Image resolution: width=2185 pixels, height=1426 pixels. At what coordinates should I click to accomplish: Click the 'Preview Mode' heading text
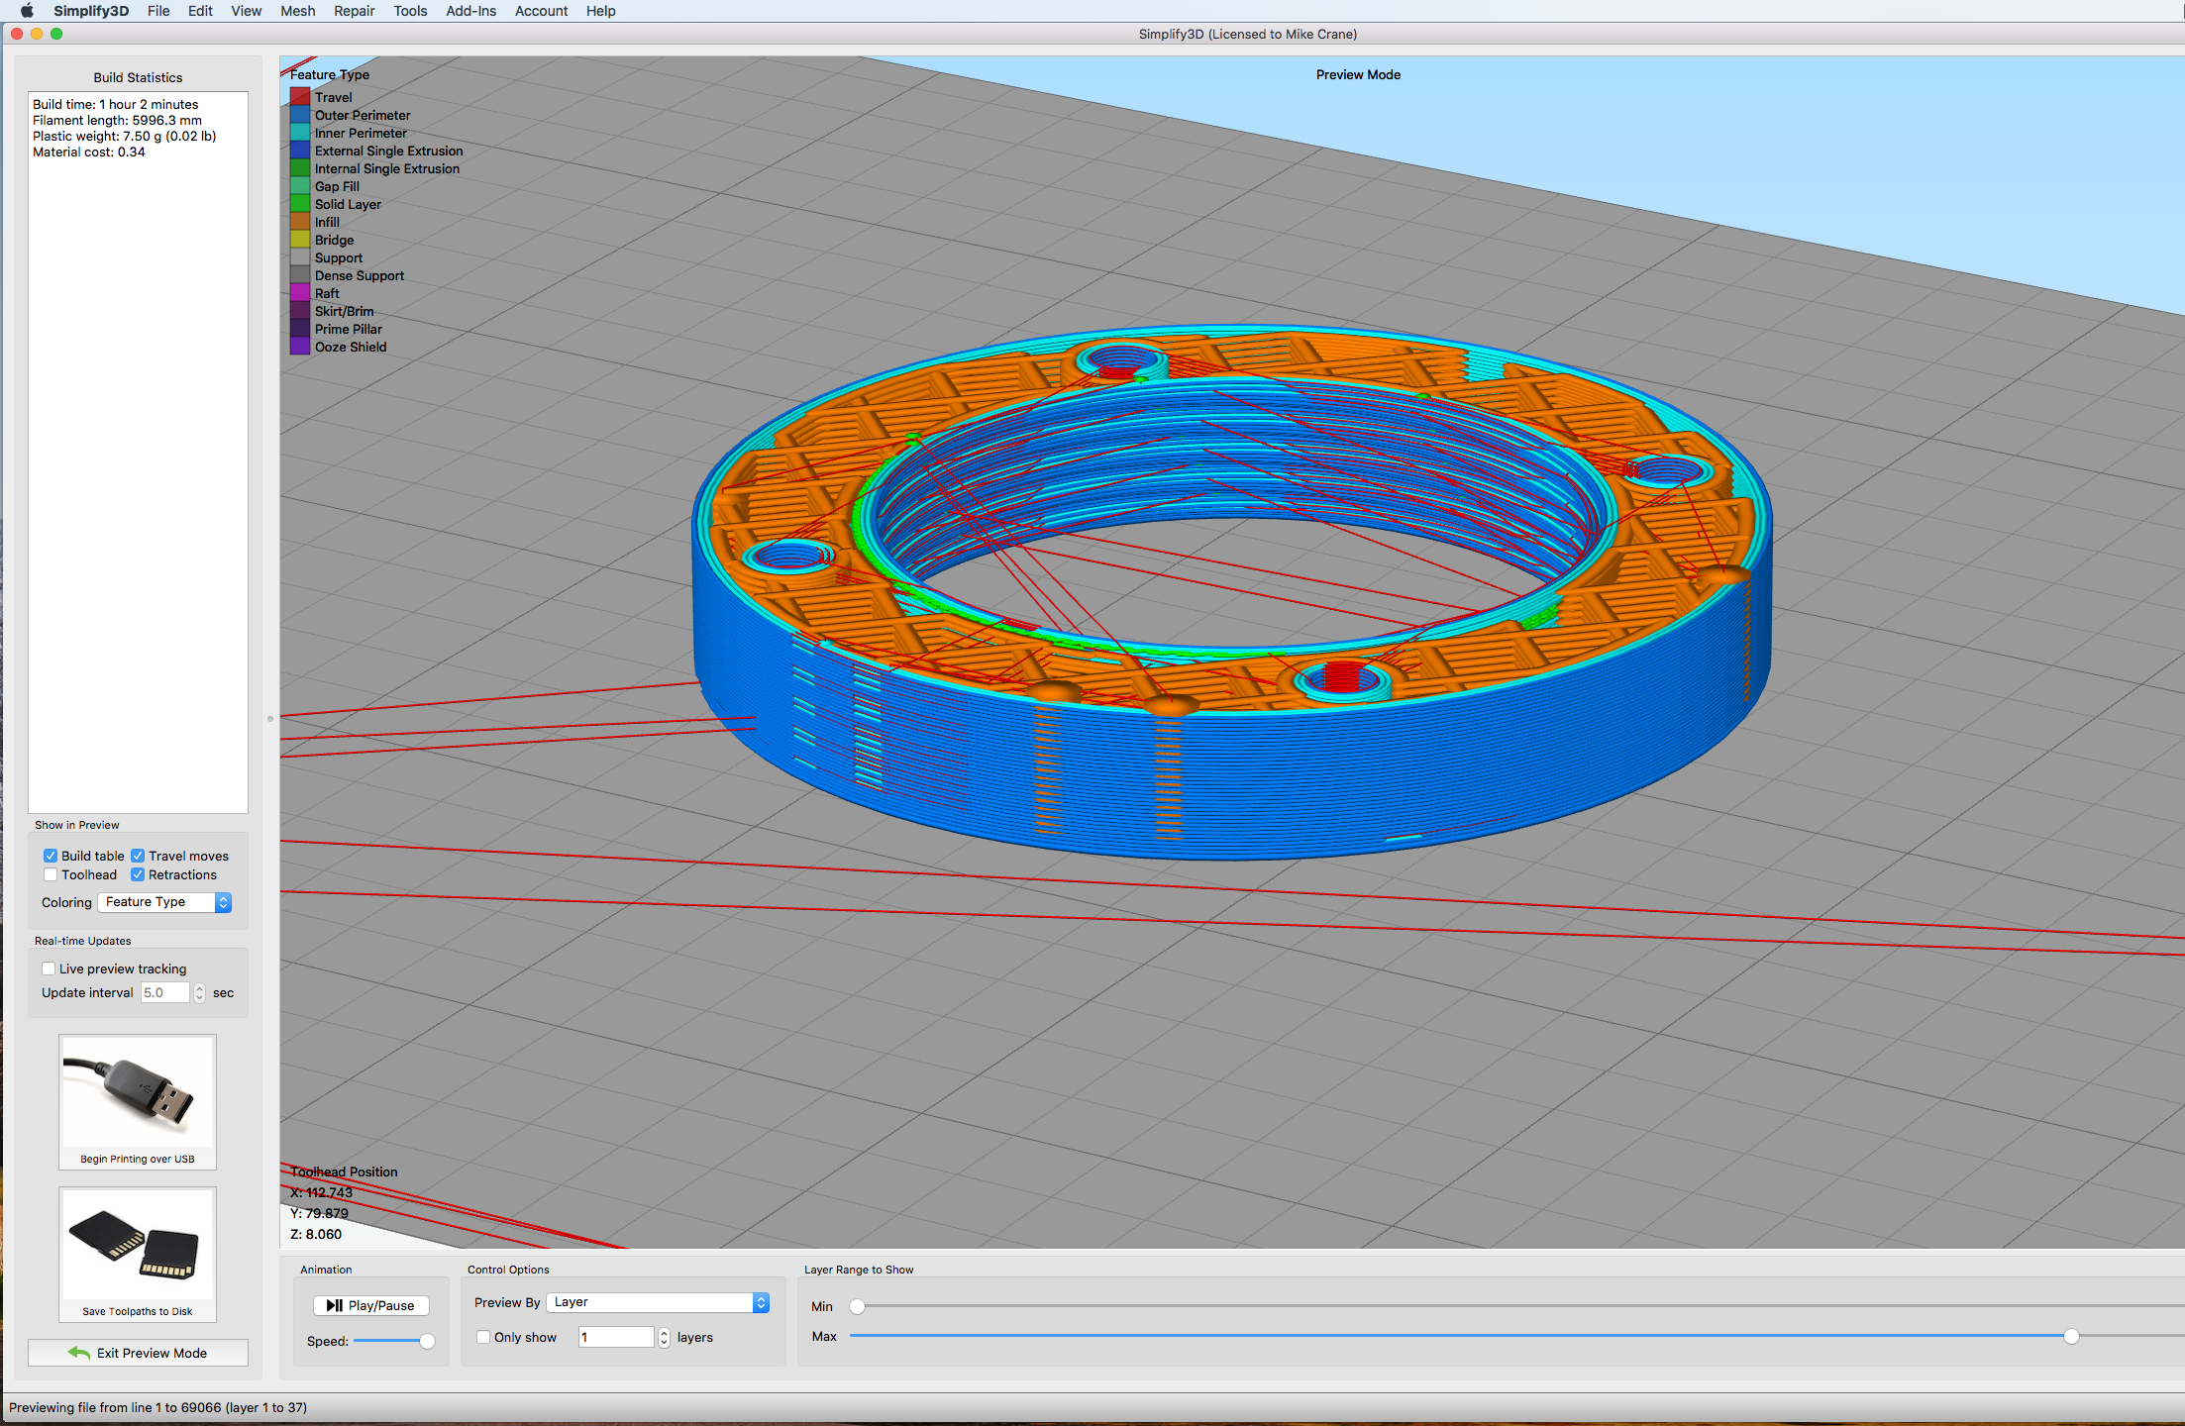click(1358, 74)
